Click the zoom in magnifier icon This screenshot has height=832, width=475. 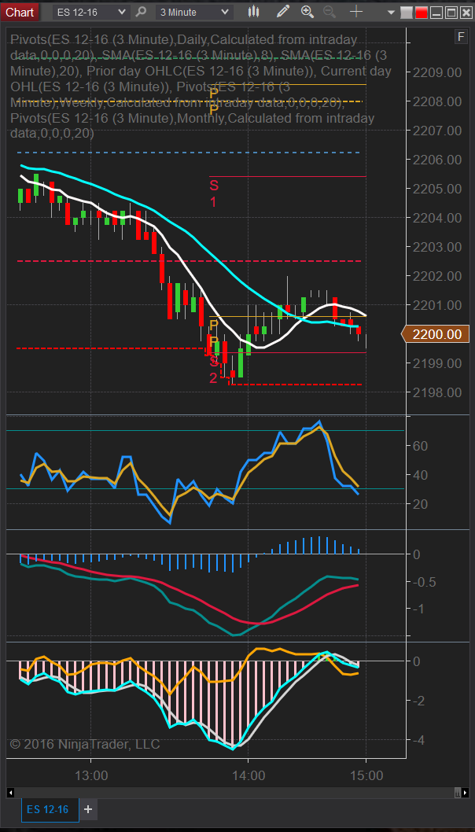click(x=307, y=11)
